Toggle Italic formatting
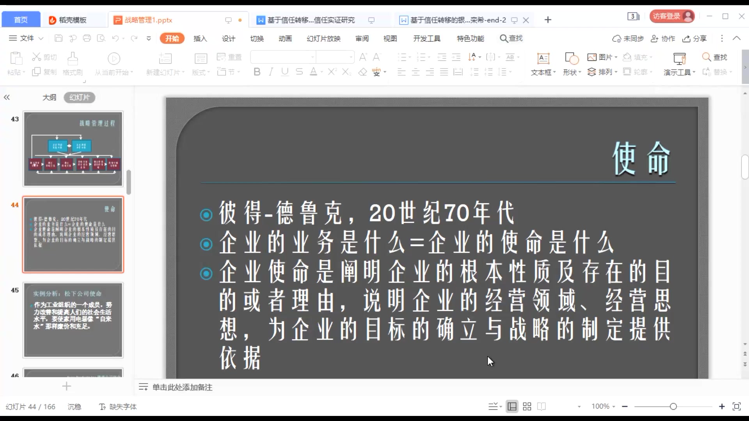This screenshot has height=421, width=749. pyautogui.click(x=271, y=72)
